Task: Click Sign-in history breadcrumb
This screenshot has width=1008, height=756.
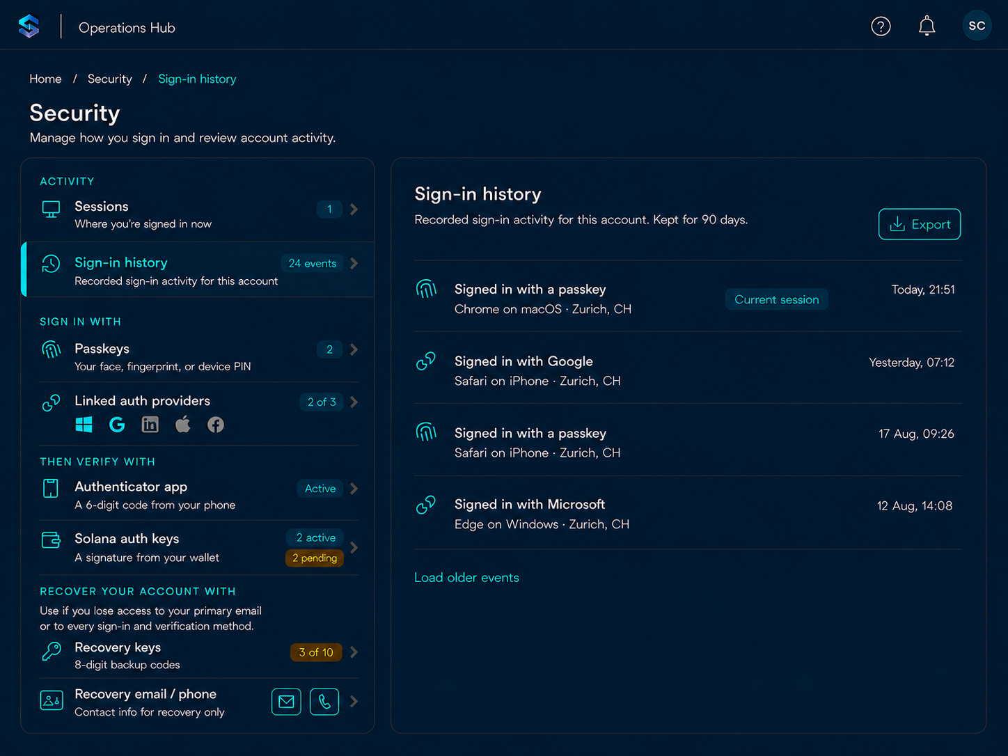Action: [197, 79]
